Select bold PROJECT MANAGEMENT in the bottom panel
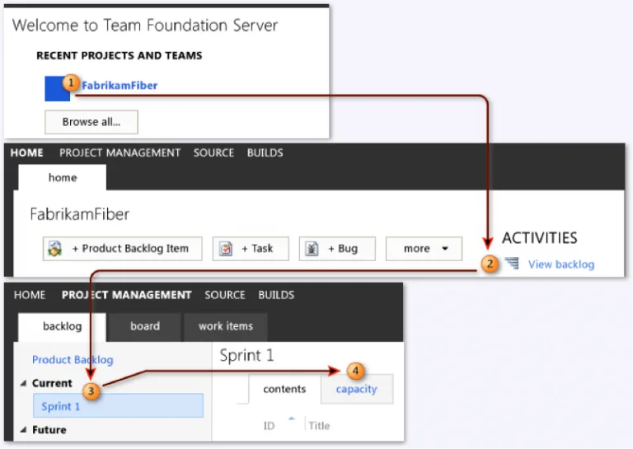Image resolution: width=633 pixels, height=449 pixels. coord(126,295)
